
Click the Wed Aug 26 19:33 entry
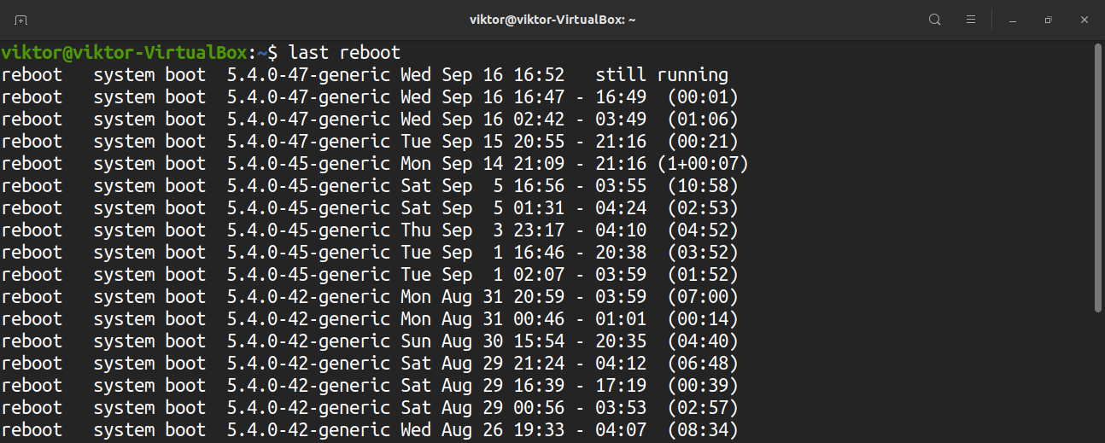[482, 430]
